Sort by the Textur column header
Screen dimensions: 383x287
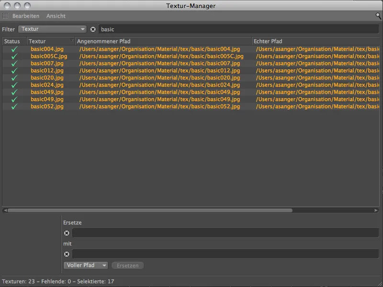[x=51, y=41]
